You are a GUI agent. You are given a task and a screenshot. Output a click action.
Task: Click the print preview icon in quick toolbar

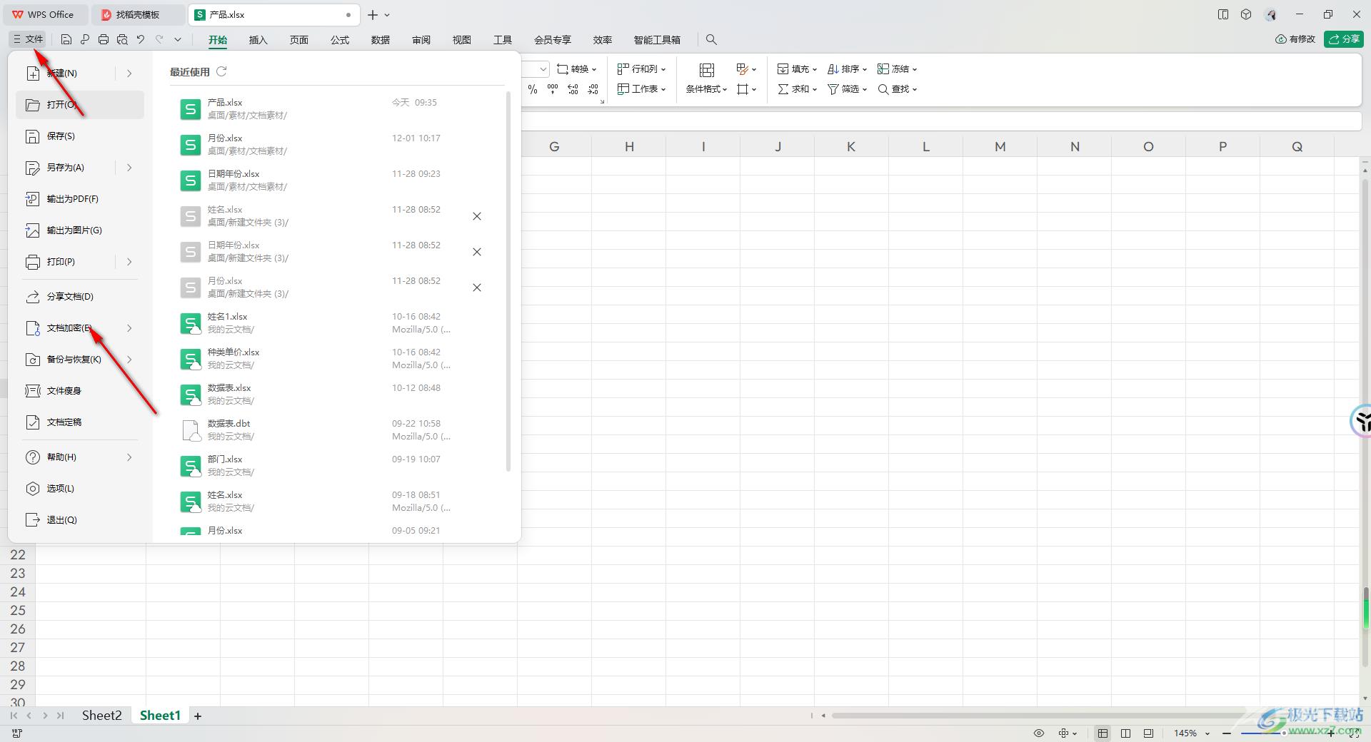click(122, 40)
